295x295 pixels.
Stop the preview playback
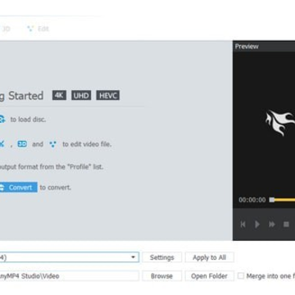(x=286, y=225)
